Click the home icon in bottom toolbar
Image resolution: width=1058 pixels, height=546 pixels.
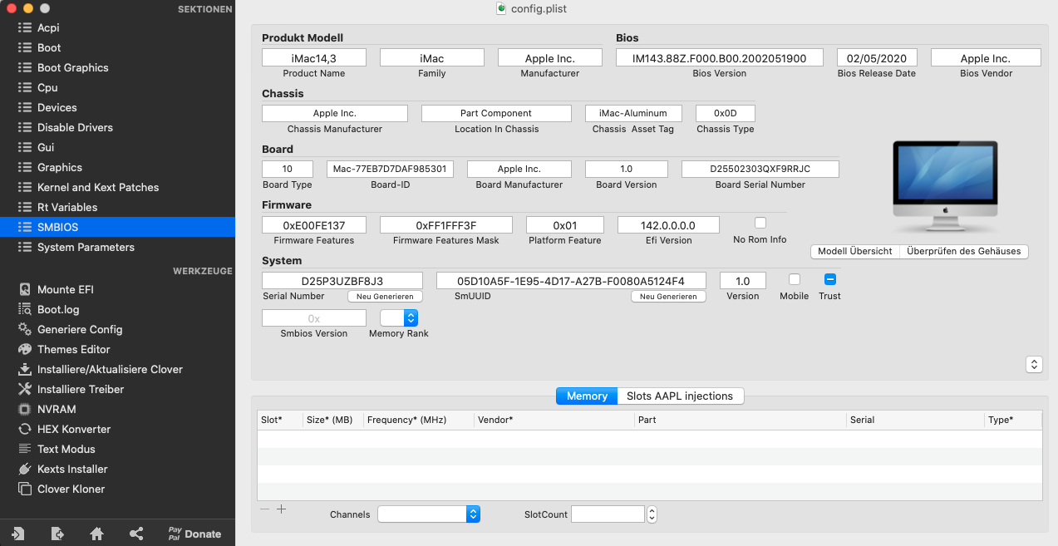point(96,534)
